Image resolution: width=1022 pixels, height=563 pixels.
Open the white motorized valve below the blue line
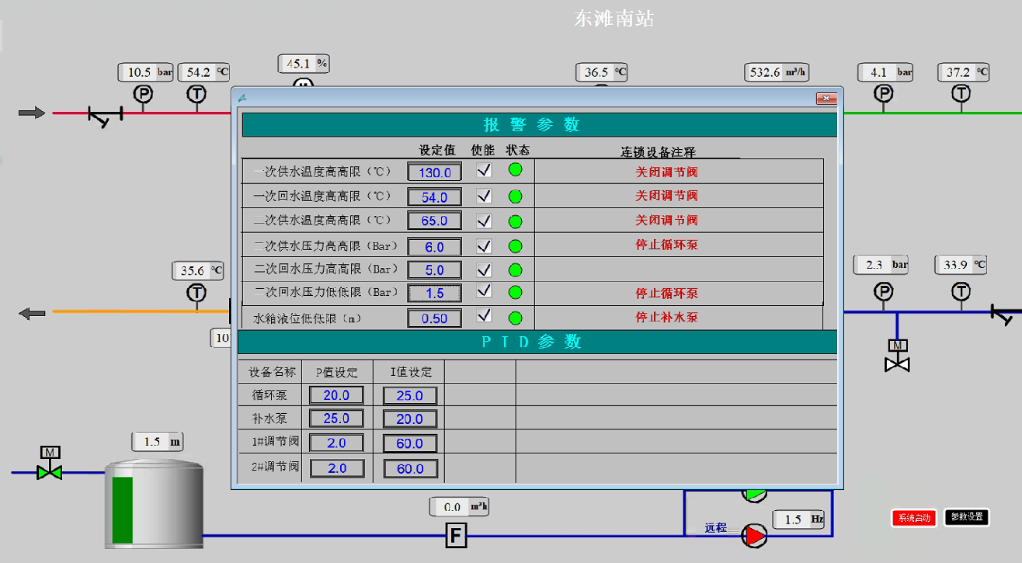click(898, 356)
